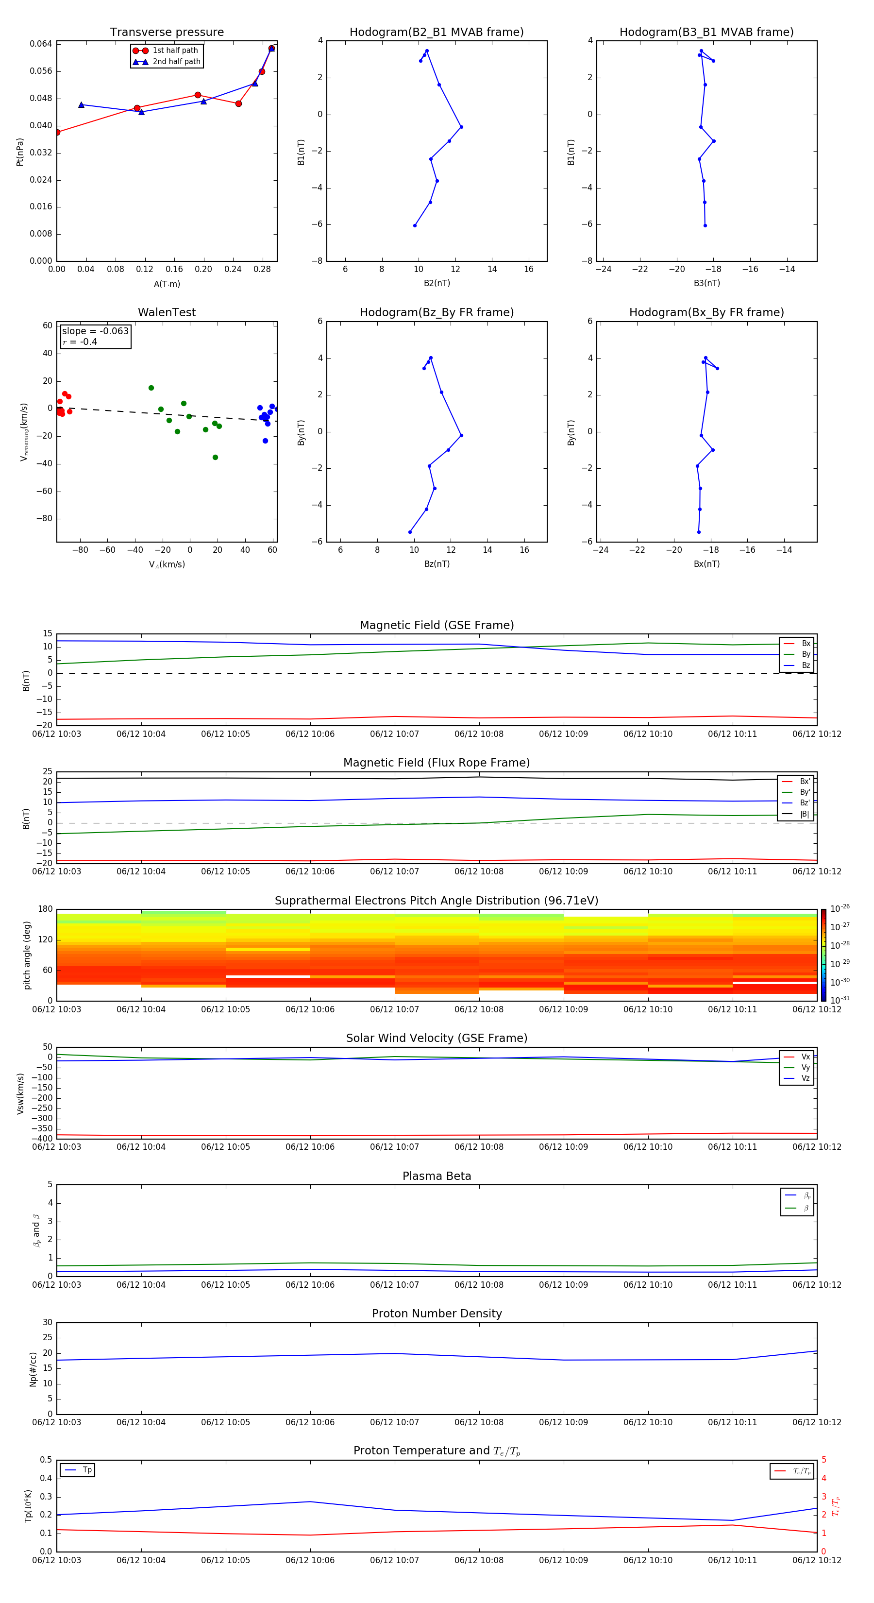Click the 'Magnetic Field (Flux Rope Frame)' title
874x1603 pixels.
point(437,763)
